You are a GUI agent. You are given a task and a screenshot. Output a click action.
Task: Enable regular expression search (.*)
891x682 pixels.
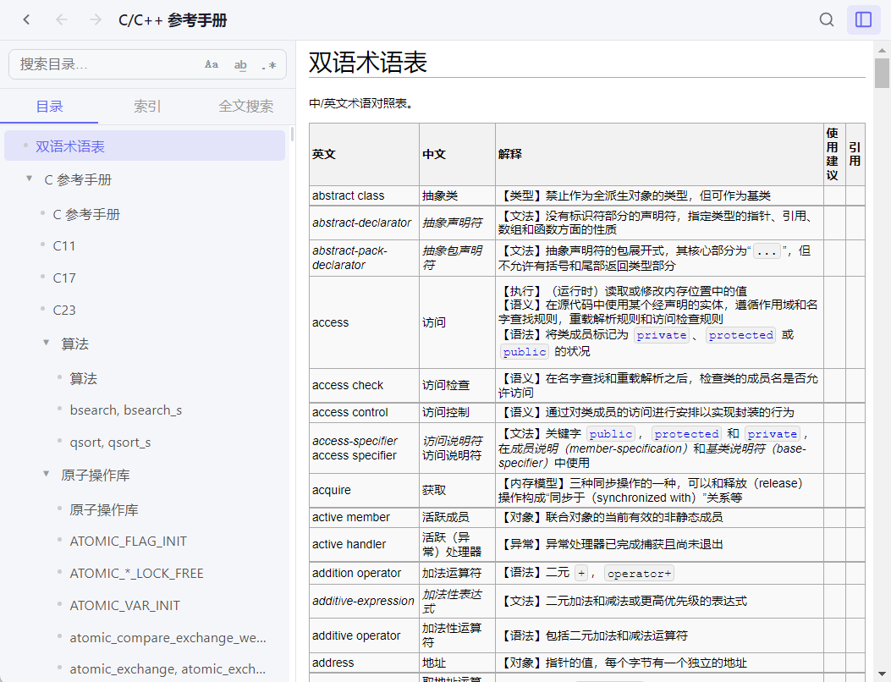tap(268, 64)
